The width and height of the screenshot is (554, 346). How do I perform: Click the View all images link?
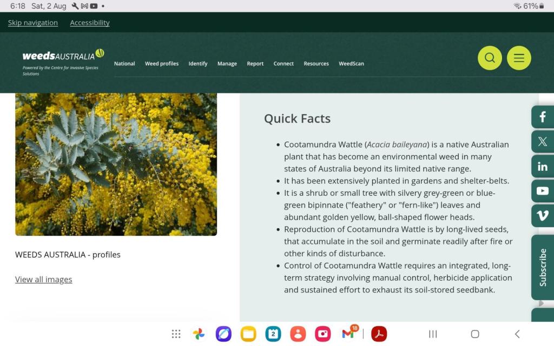pyautogui.click(x=43, y=280)
